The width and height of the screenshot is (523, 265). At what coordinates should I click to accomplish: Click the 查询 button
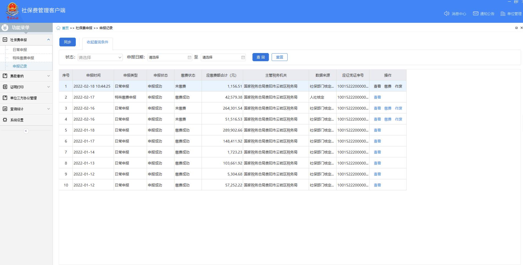(261, 57)
